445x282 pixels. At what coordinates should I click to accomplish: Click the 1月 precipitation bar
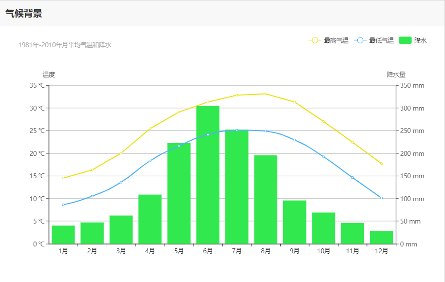point(63,235)
